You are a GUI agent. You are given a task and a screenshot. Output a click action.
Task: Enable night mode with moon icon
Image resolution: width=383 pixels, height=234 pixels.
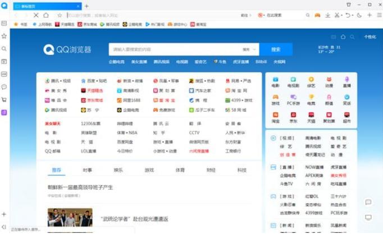[359, 15]
